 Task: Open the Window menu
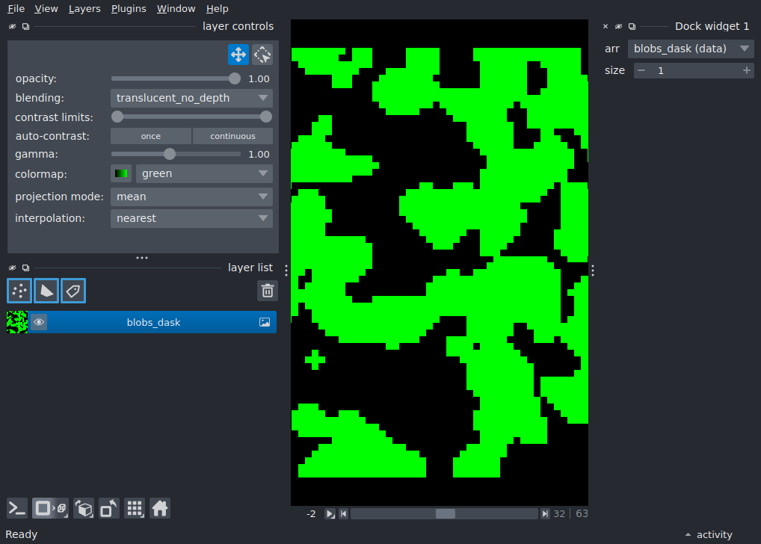[x=176, y=9]
